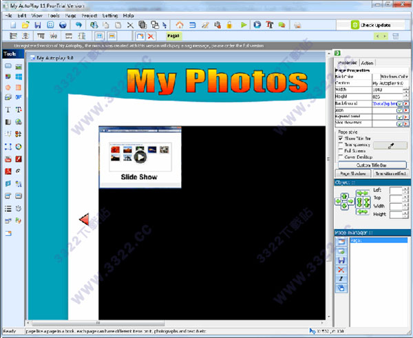Move object left with green left arrow
413x338 pixels.
click(338, 202)
